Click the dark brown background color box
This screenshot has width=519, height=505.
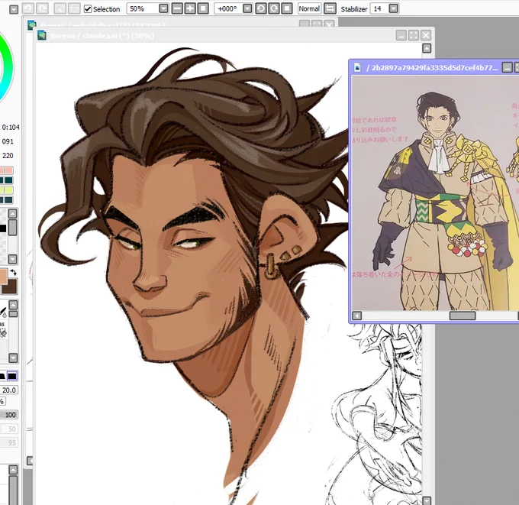9,287
